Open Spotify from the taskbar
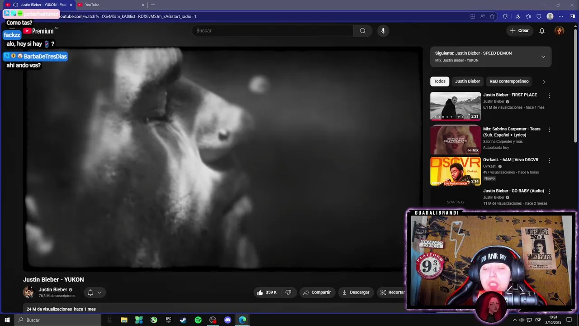This screenshot has height=326, width=579. coord(198,320)
